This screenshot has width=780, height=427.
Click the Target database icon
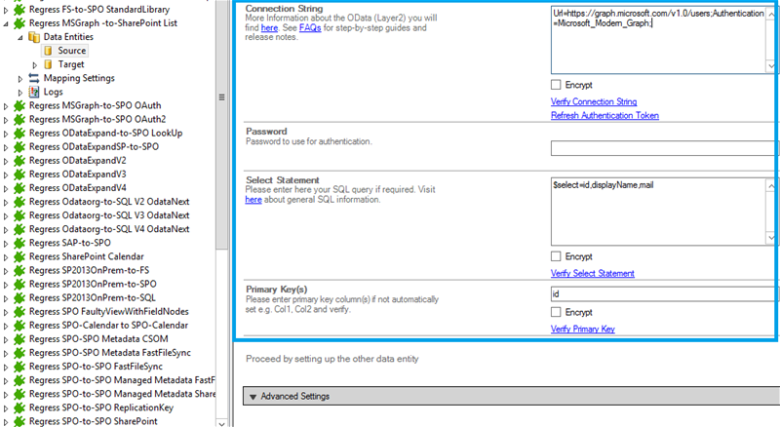[48, 64]
